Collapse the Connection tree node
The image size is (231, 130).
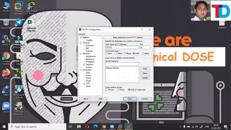(x=81, y=70)
